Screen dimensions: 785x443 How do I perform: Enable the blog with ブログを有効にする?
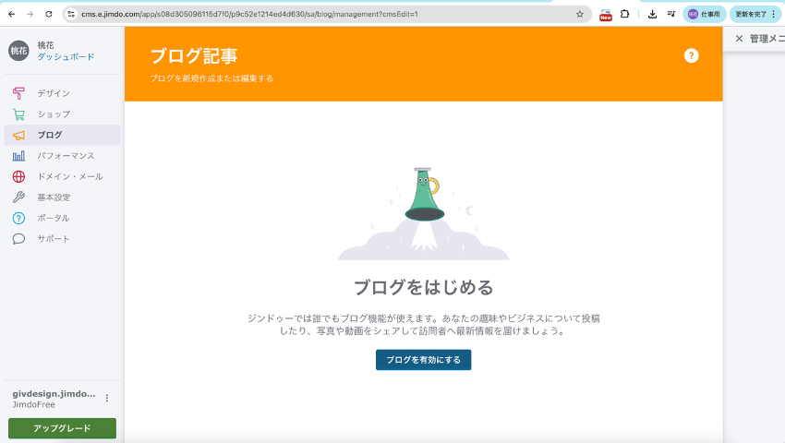[424, 360]
